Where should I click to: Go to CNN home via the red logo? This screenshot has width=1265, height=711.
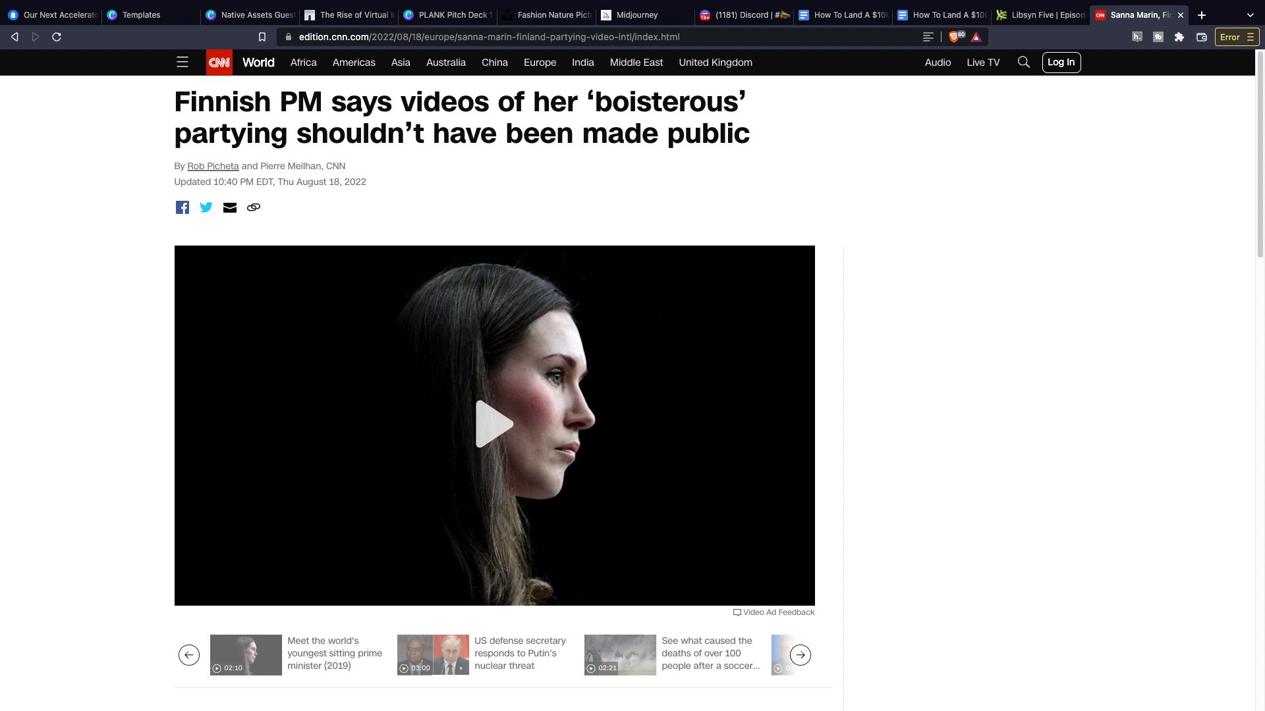pos(219,63)
